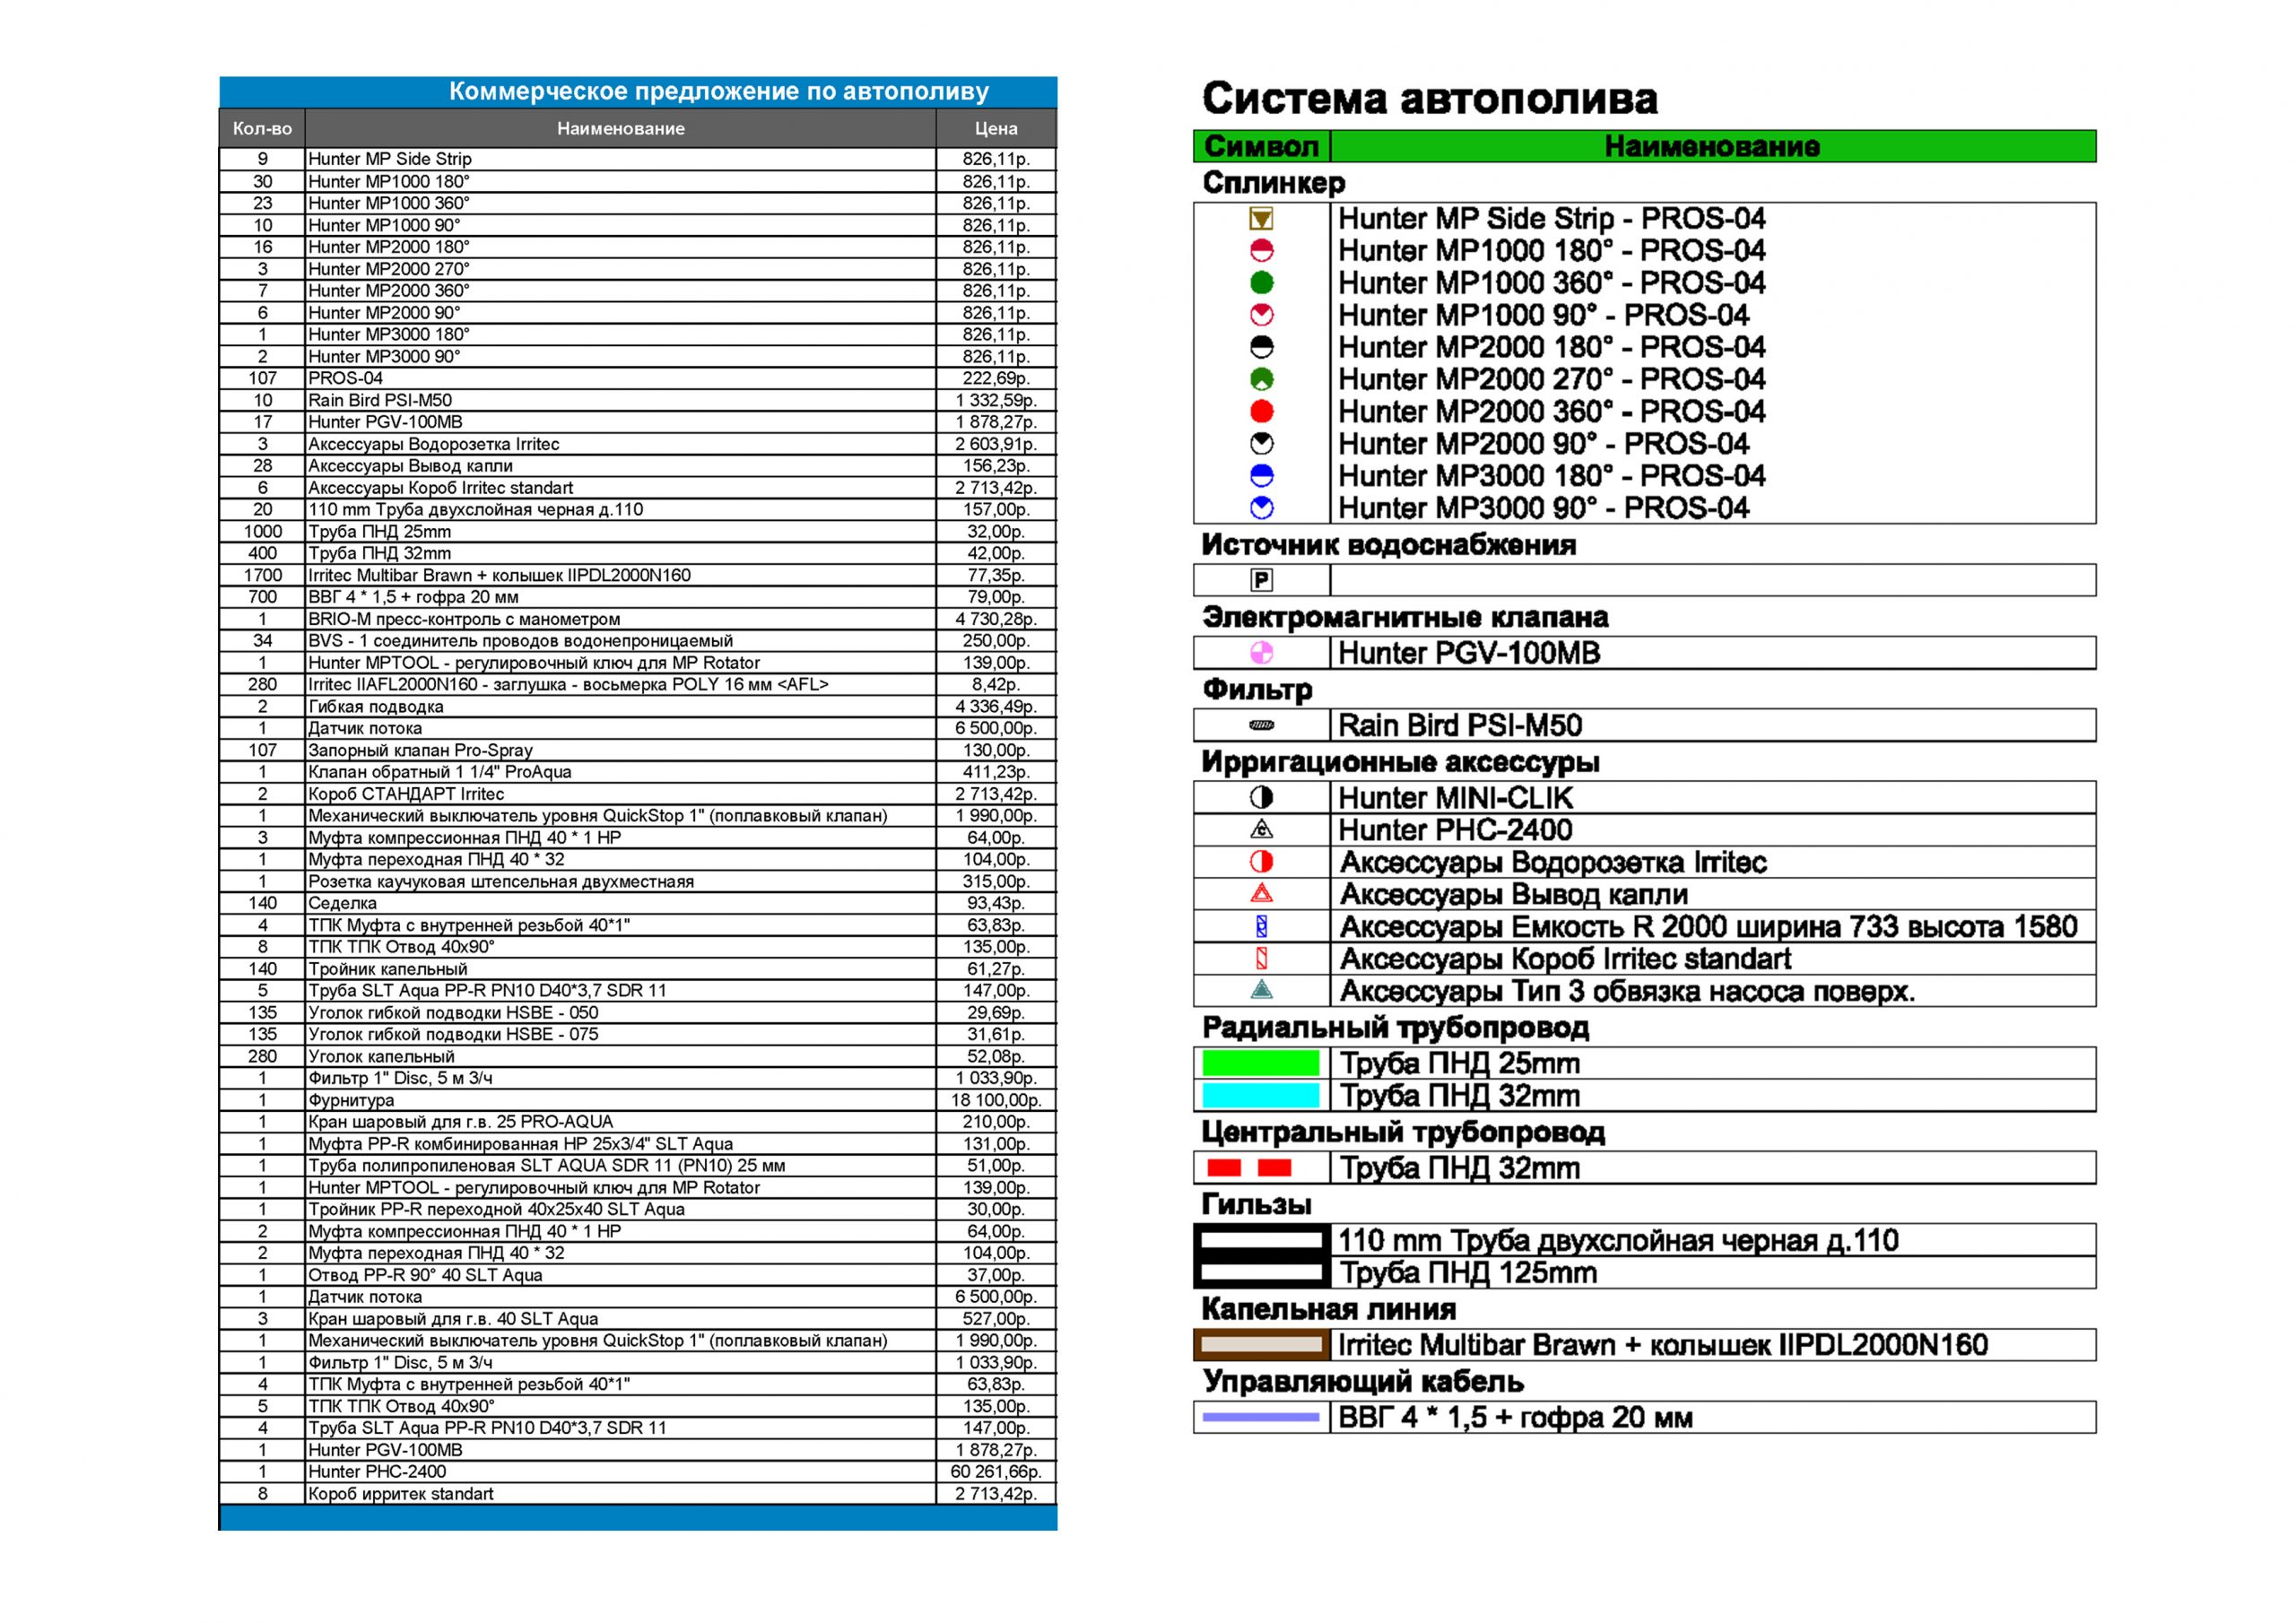Click the red triangle Вывод капли symbol

1261,894
